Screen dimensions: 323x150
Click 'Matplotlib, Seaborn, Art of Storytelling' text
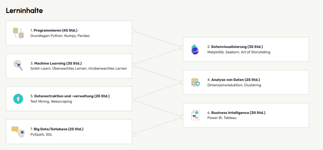click(238, 52)
